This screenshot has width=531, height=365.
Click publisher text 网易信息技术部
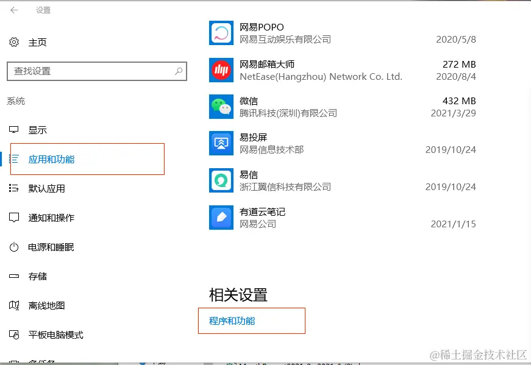tap(271, 149)
